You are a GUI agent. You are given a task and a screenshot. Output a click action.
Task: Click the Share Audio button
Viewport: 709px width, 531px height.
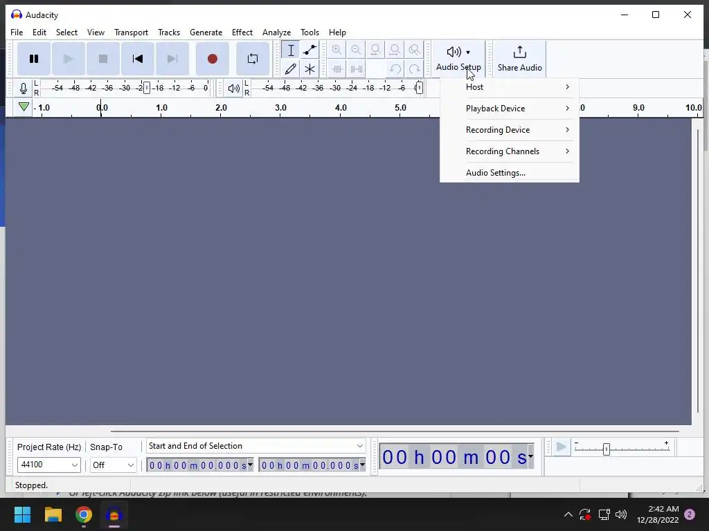click(x=519, y=59)
